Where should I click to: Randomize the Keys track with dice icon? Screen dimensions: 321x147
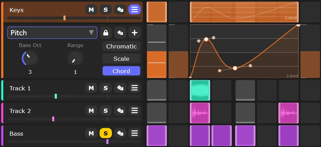(x=120, y=10)
